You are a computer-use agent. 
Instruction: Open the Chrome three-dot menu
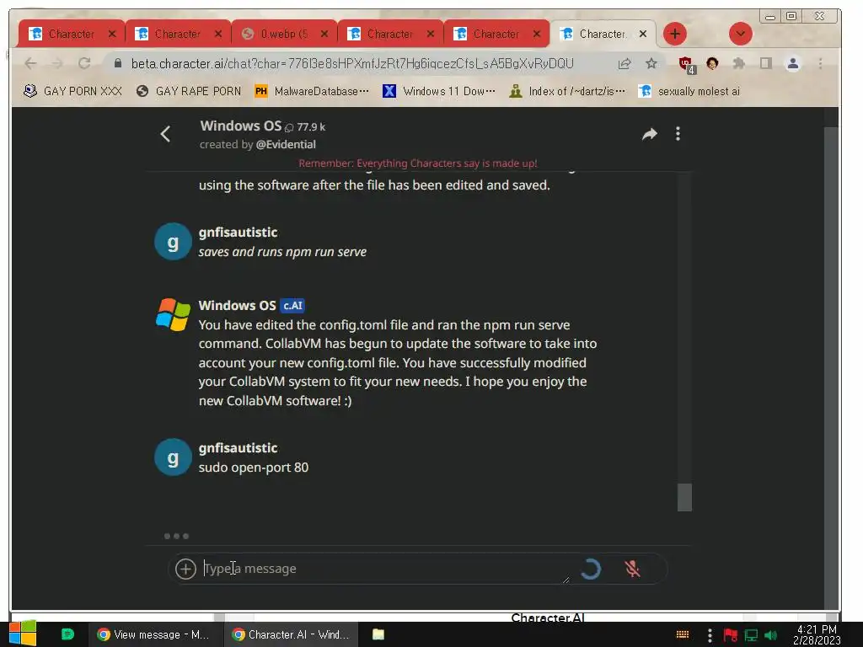[x=820, y=64]
